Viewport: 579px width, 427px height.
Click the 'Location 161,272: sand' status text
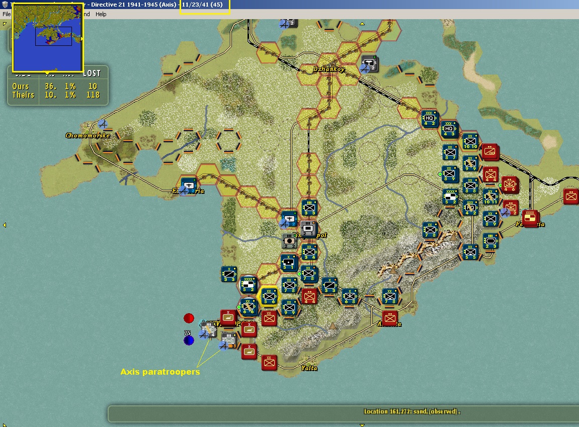412,411
